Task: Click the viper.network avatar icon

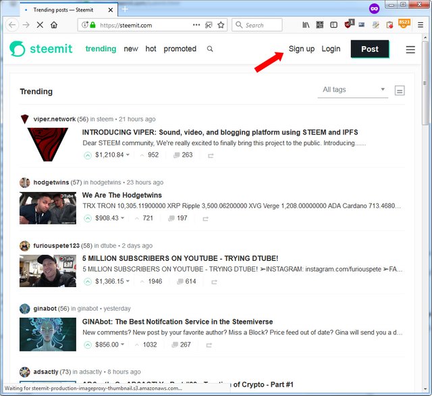Action: point(25,119)
